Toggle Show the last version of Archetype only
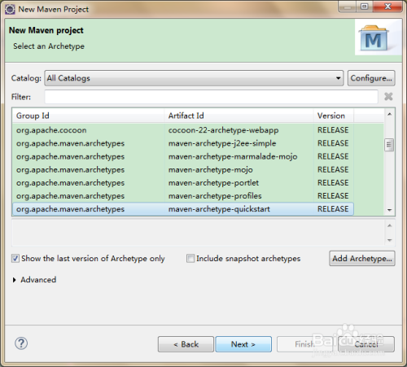Screen dimensions: 407x367 (15, 259)
